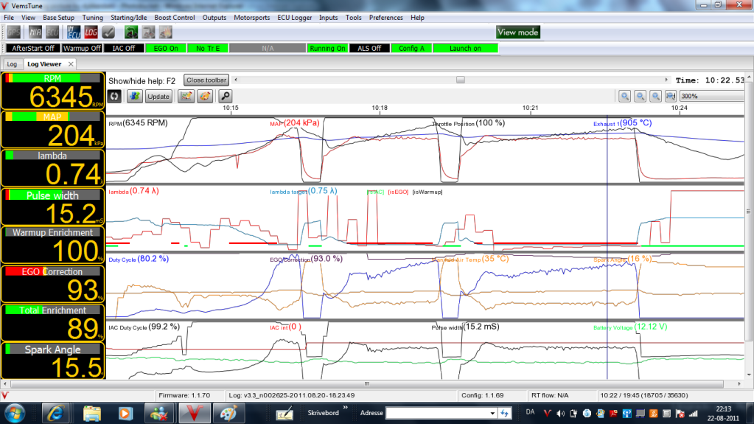The width and height of the screenshot is (754, 424).
Task: Click the blue 'in ECU' toolbar icon
Action: (74, 32)
